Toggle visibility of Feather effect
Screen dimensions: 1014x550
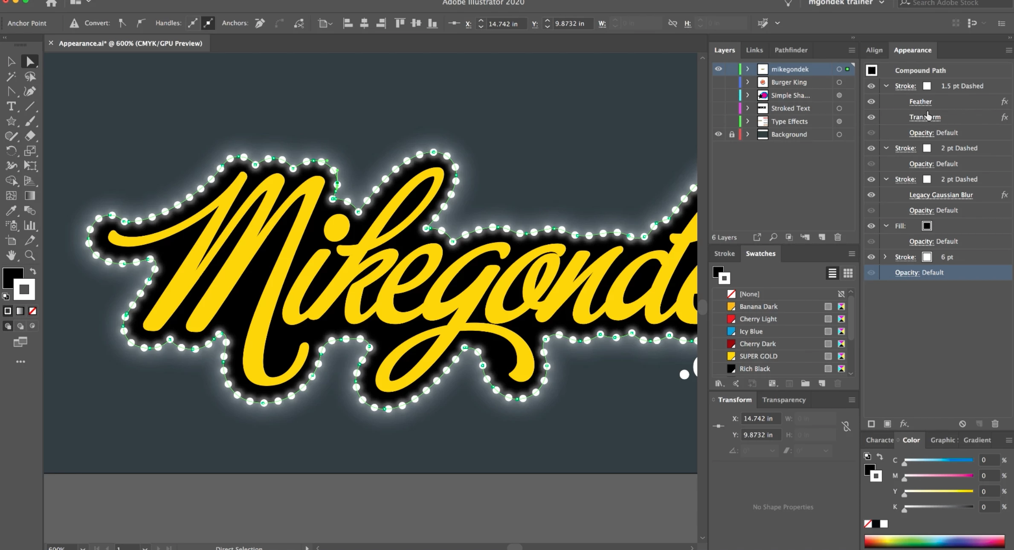[871, 101]
